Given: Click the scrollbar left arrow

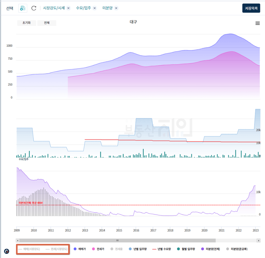Looking at the screenshot, I should click(x=18, y=240).
